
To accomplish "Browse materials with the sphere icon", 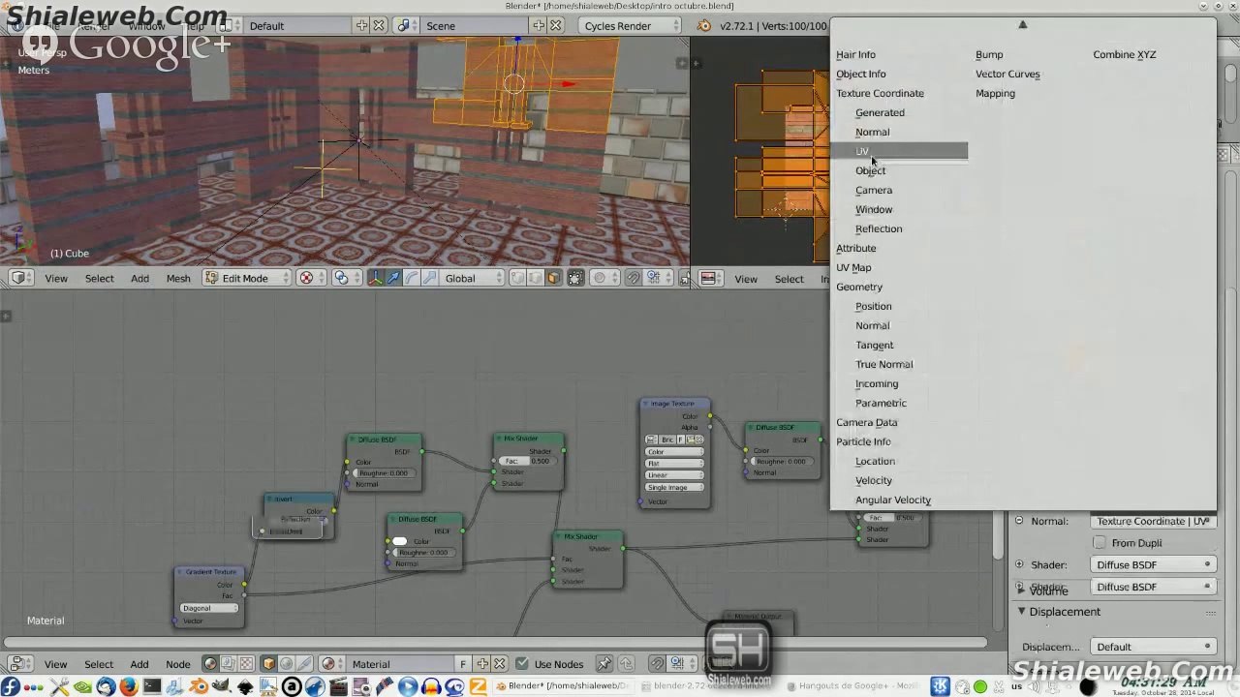I will coord(330,664).
